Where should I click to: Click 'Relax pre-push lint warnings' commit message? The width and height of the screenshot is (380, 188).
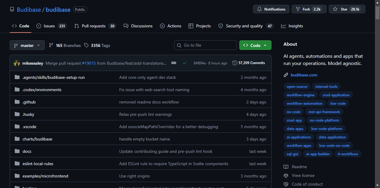coord(146,114)
